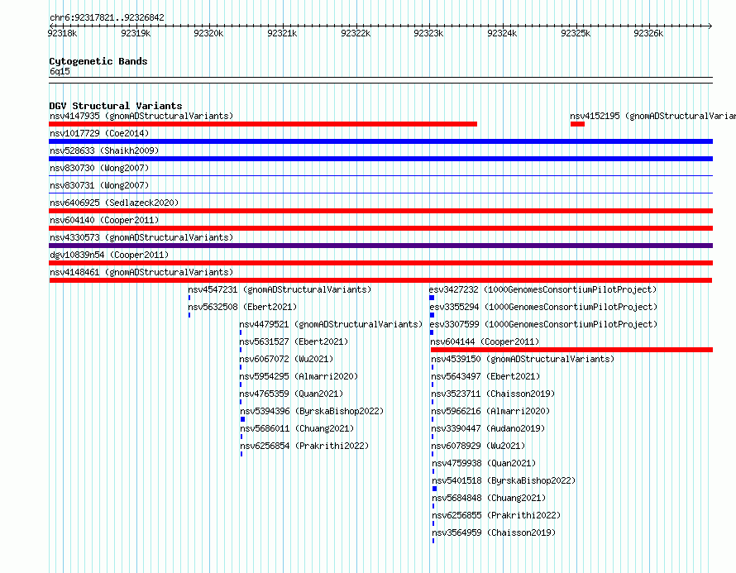Open nsv604144 (Cooper2011) label
The image size is (736, 573).
[485, 341]
